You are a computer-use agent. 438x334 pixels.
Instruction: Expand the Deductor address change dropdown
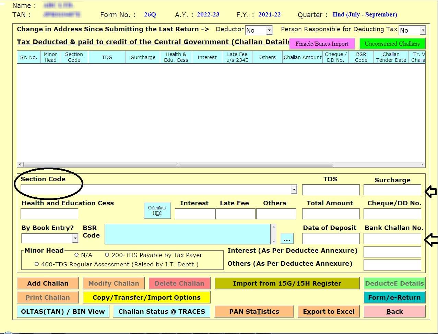coord(269,30)
